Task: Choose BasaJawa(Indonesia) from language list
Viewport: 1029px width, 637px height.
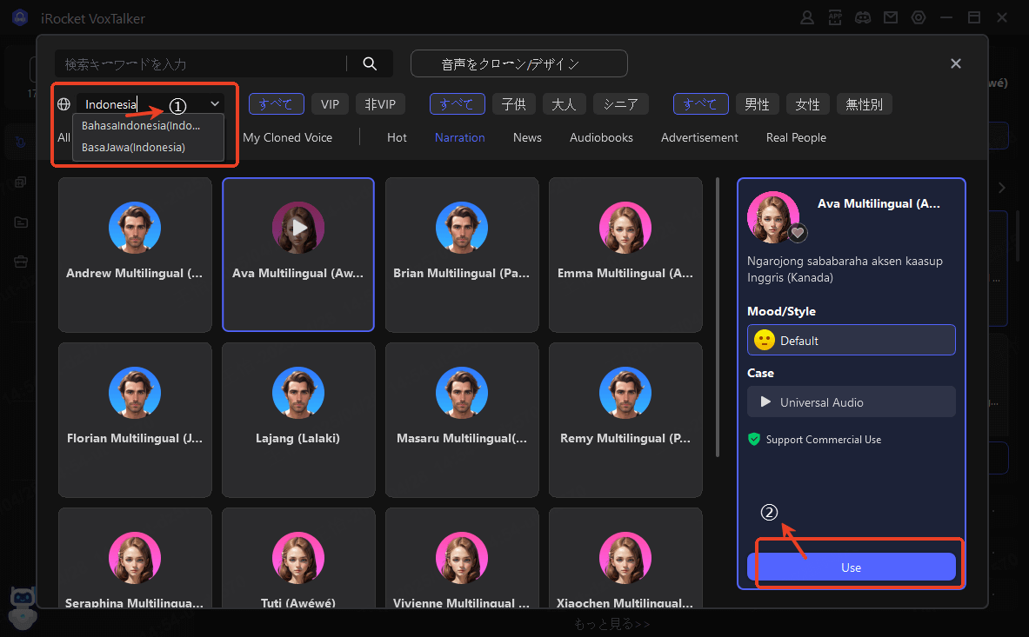Action: (x=150, y=148)
